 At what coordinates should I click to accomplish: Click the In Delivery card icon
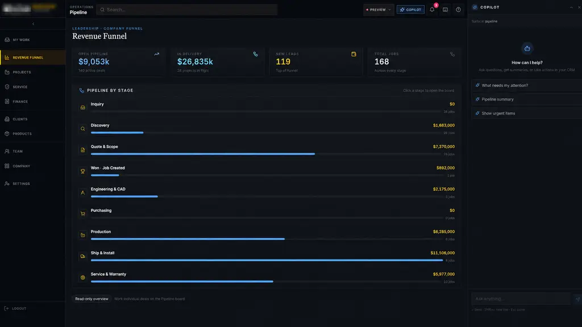[x=255, y=54]
